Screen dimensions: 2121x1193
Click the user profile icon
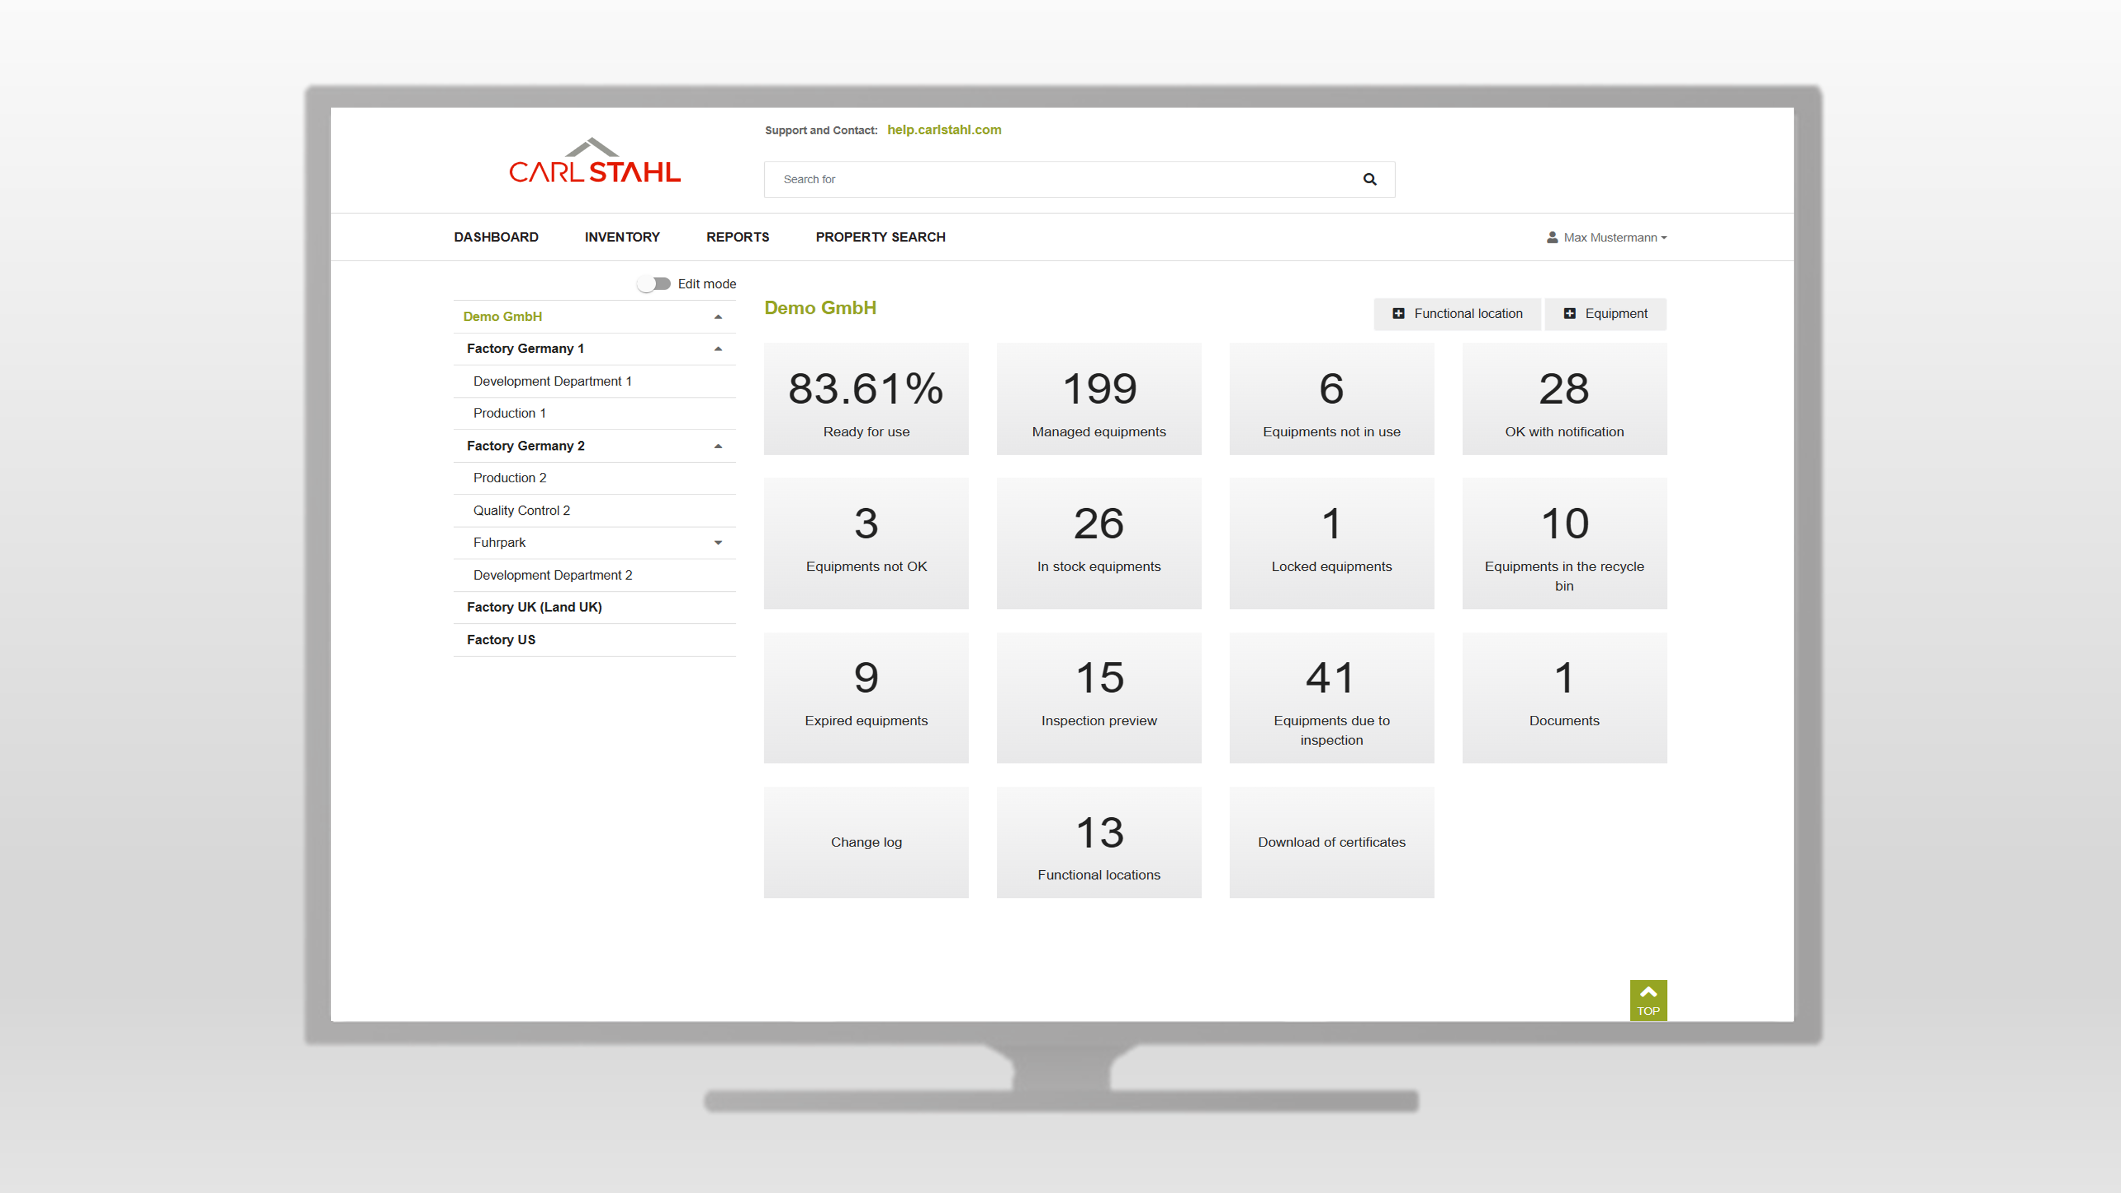[x=1552, y=237]
